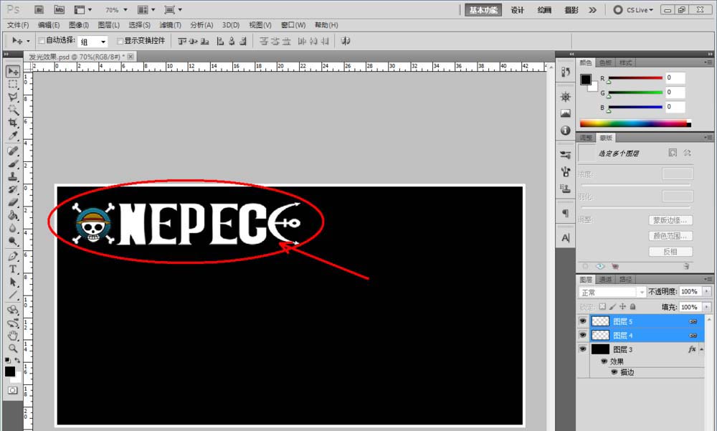This screenshot has width=717, height=431.
Task: Select the Type tool
Action: click(13, 269)
